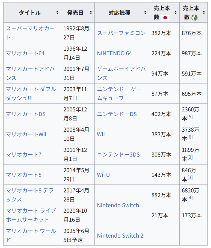The width and height of the screenshot is (211, 248).
Task: Open footnote [4] beside 6820万本
Action: pyautogui.click(x=190, y=198)
